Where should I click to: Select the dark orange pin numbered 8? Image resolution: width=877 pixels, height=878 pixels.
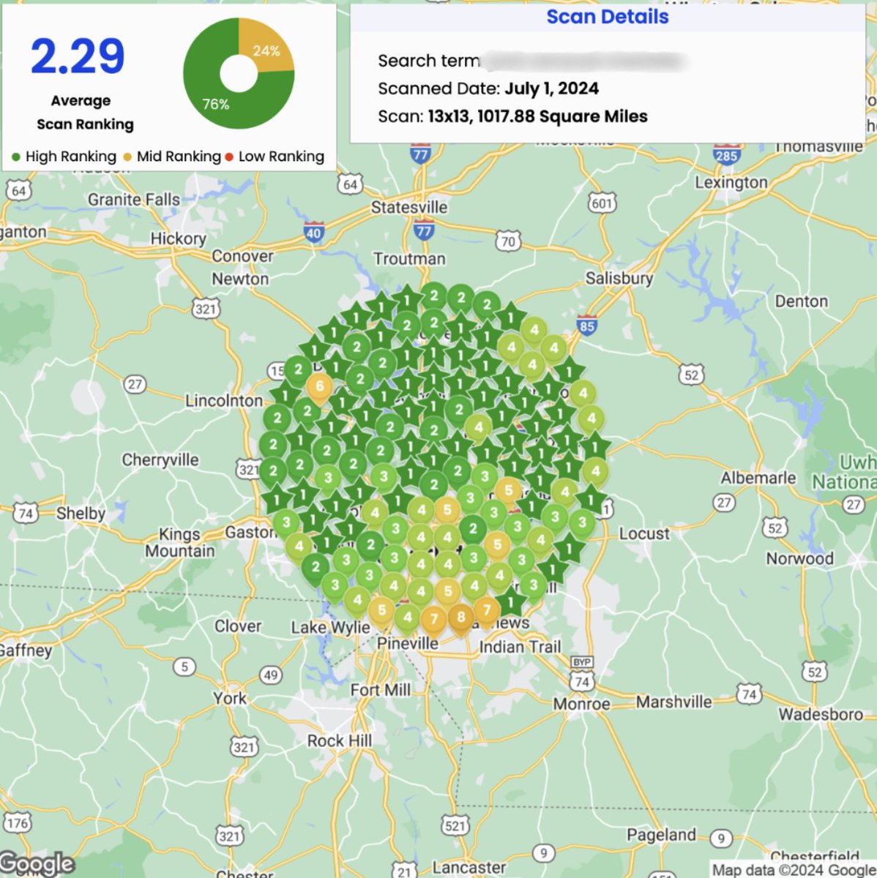tap(460, 618)
